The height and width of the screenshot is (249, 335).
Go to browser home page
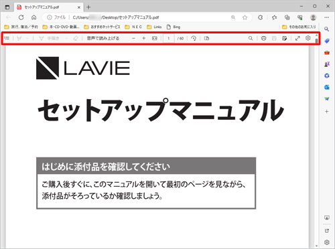pos(33,17)
